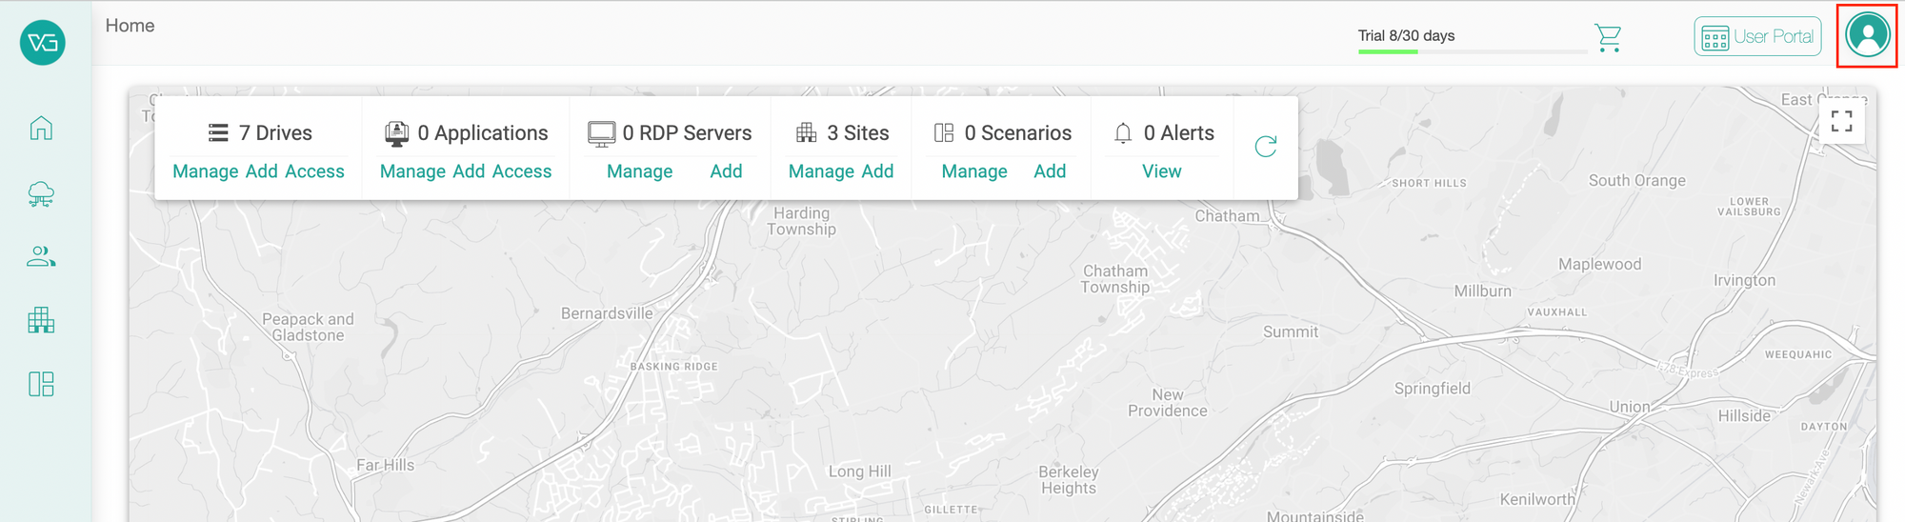The image size is (1905, 522).
Task: Click Millburn on the map
Action: (x=1483, y=291)
